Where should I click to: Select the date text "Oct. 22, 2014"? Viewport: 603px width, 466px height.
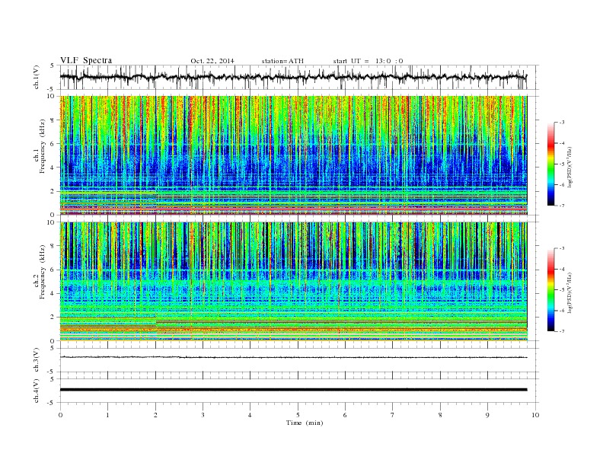point(212,61)
